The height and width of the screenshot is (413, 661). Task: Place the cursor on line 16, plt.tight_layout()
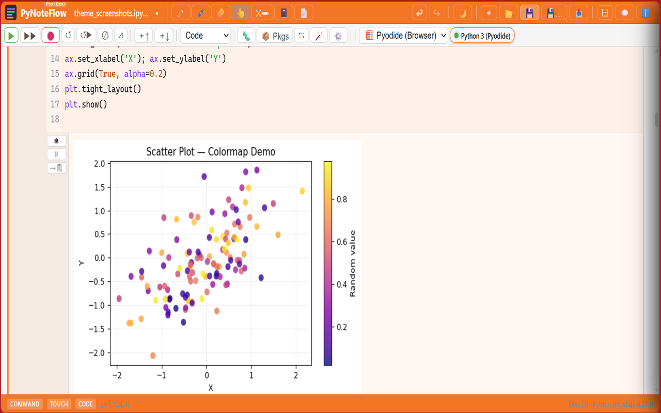point(103,89)
